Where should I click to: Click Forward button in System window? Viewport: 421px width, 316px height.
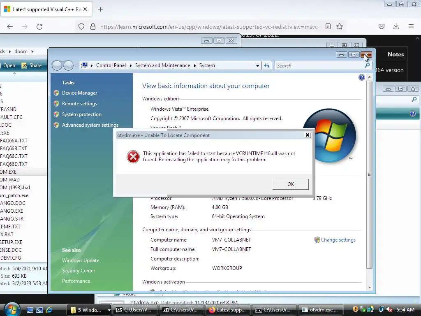(68, 65)
